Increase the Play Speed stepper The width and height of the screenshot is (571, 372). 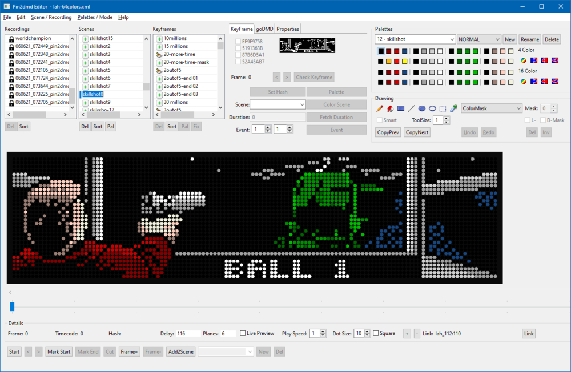point(323,331)
